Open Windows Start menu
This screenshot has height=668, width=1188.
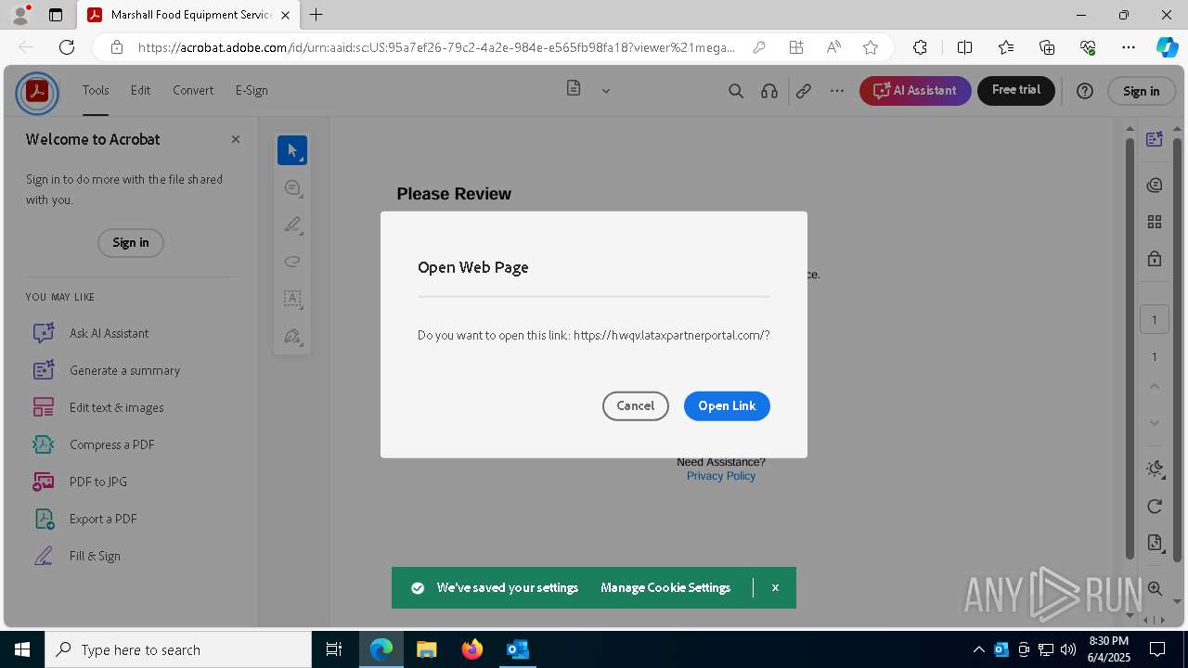(22, 649)
